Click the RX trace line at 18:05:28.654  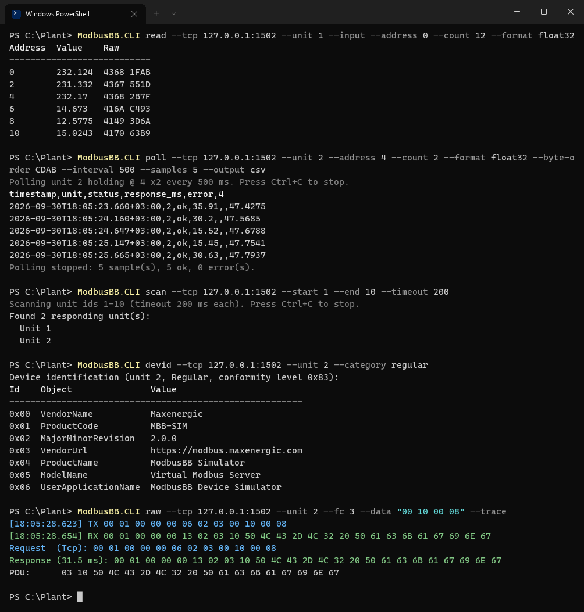250,536
